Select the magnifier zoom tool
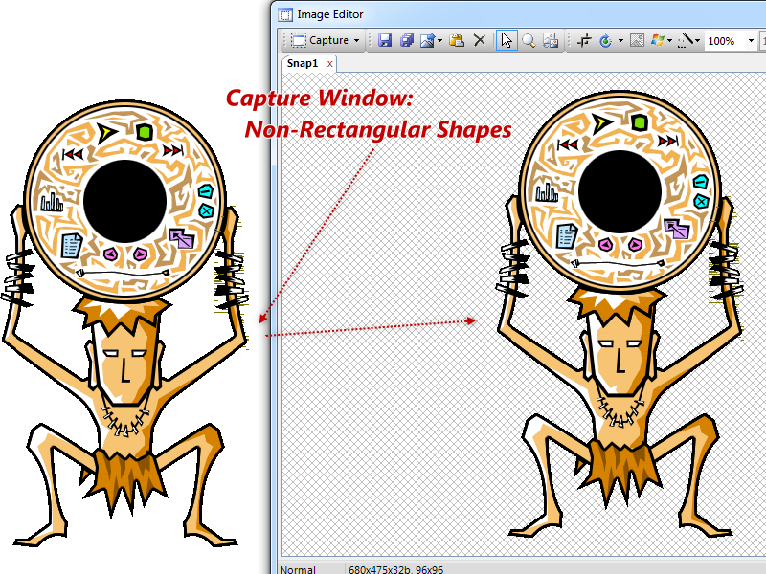The width and height of the screenshot is (766, 574). (x=529, y=40)
